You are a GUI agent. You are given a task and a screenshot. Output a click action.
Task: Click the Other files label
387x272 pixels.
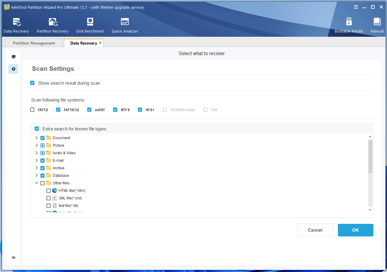pos(61,183)
